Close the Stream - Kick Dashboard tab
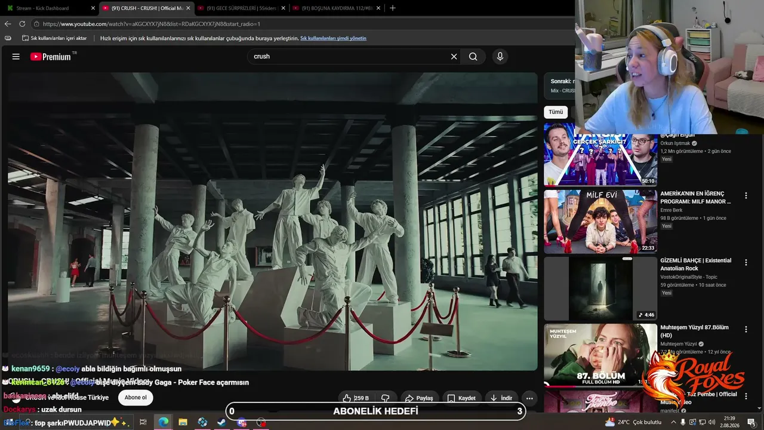The width and height of the screenshot is (764, 430). [x=93, y=8]
